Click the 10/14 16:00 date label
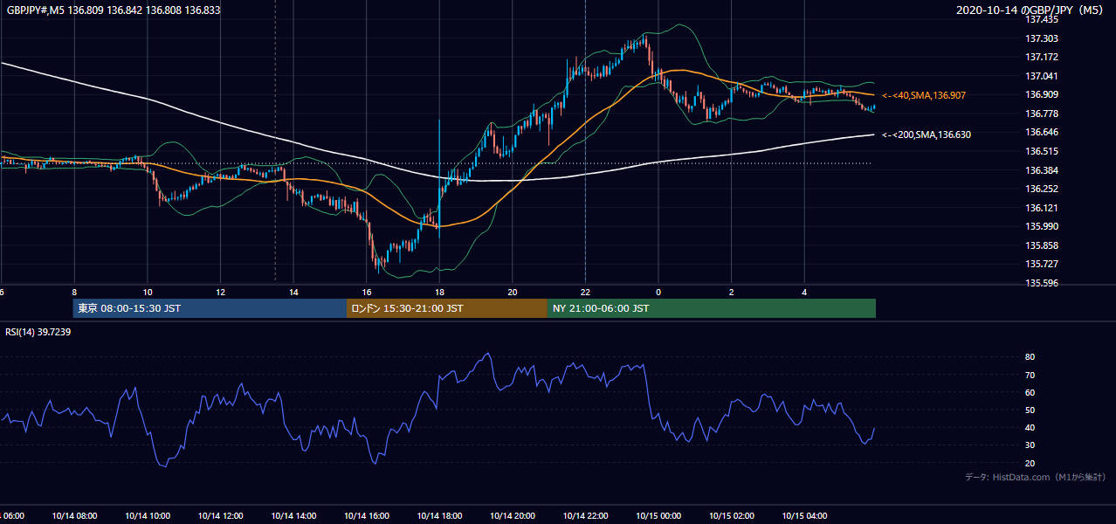 pyautogui.click(x=367, y=516)
